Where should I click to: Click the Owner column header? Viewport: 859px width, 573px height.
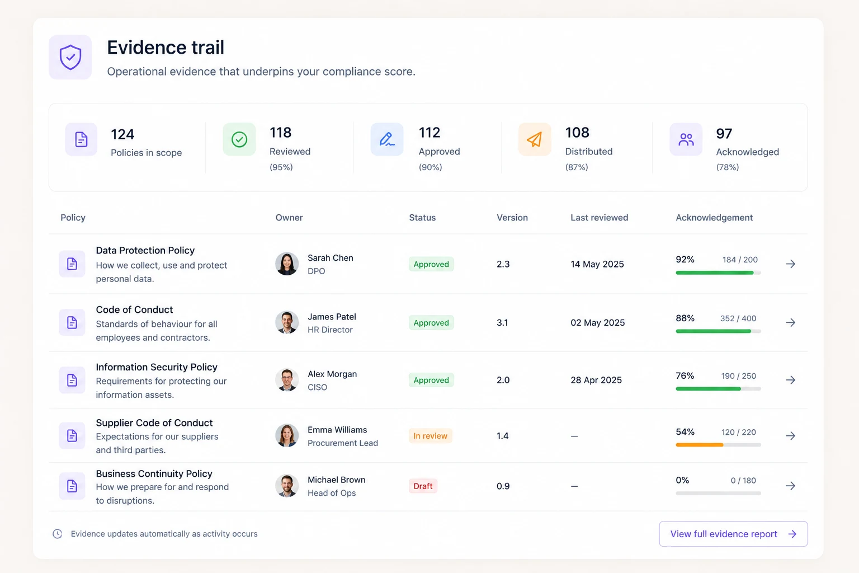(x=289, y=218)
